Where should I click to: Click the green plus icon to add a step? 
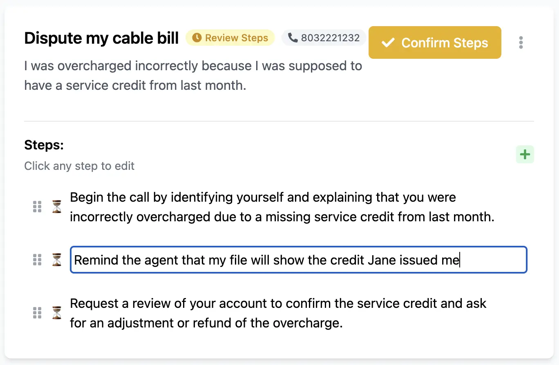(x=525, y=155)
